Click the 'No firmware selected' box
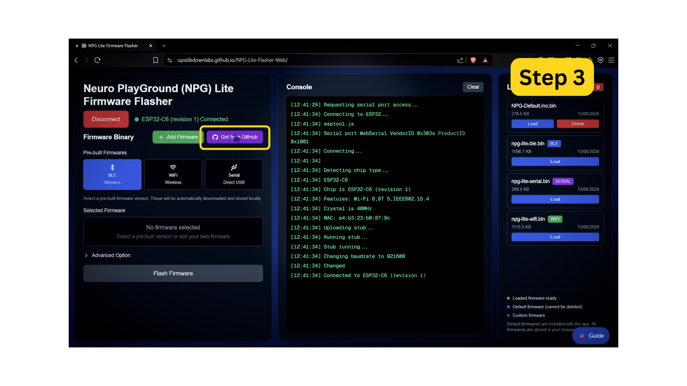The width and height of the screenshot is (687, 386). coord(173,232)
